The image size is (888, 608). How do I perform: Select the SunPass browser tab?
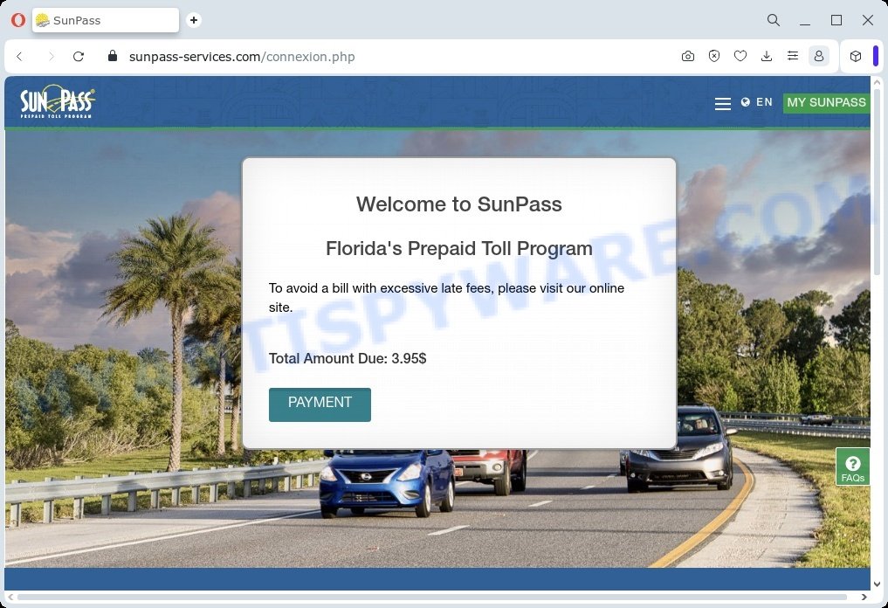point(106,20)
